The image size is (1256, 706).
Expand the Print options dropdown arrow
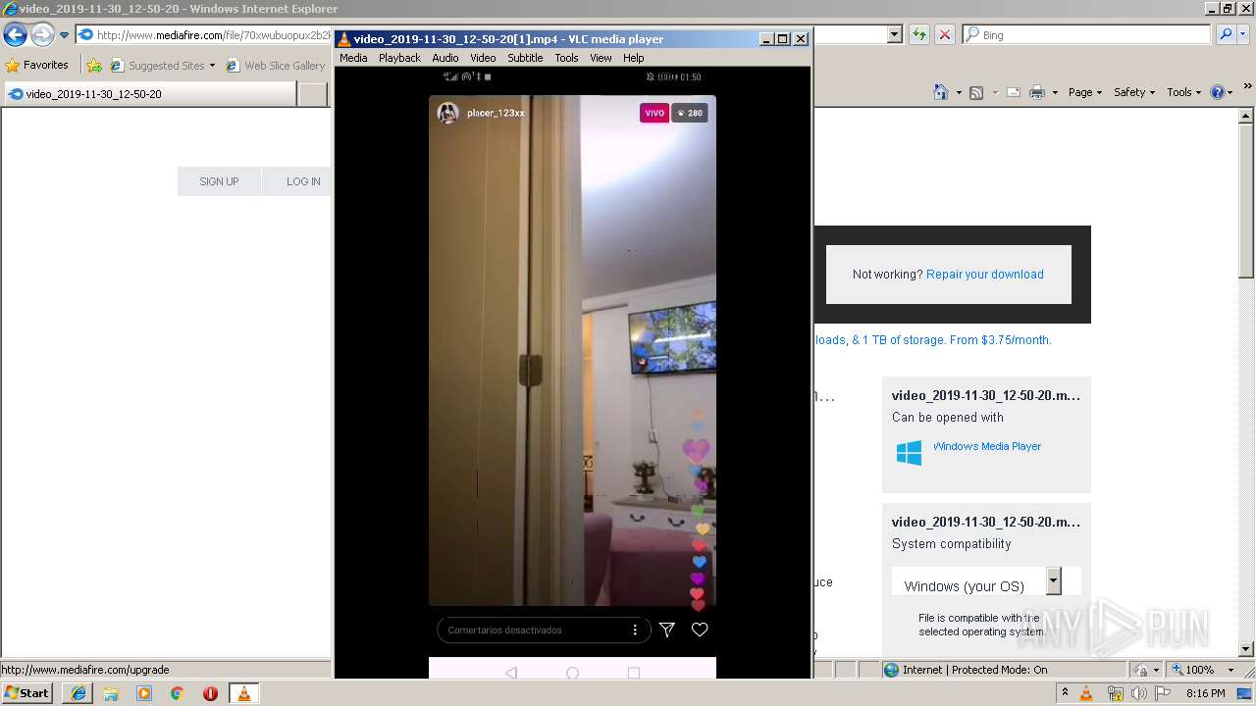coord(1055,92)
